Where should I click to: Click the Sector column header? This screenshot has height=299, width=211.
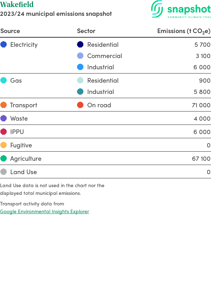click(x=86, y=31)
